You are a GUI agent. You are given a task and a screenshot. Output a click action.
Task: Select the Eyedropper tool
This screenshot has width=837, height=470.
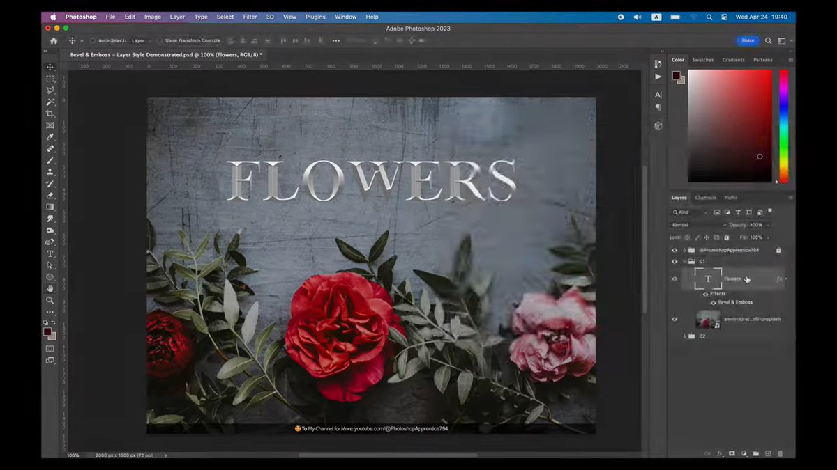click(x=50, y=137)
